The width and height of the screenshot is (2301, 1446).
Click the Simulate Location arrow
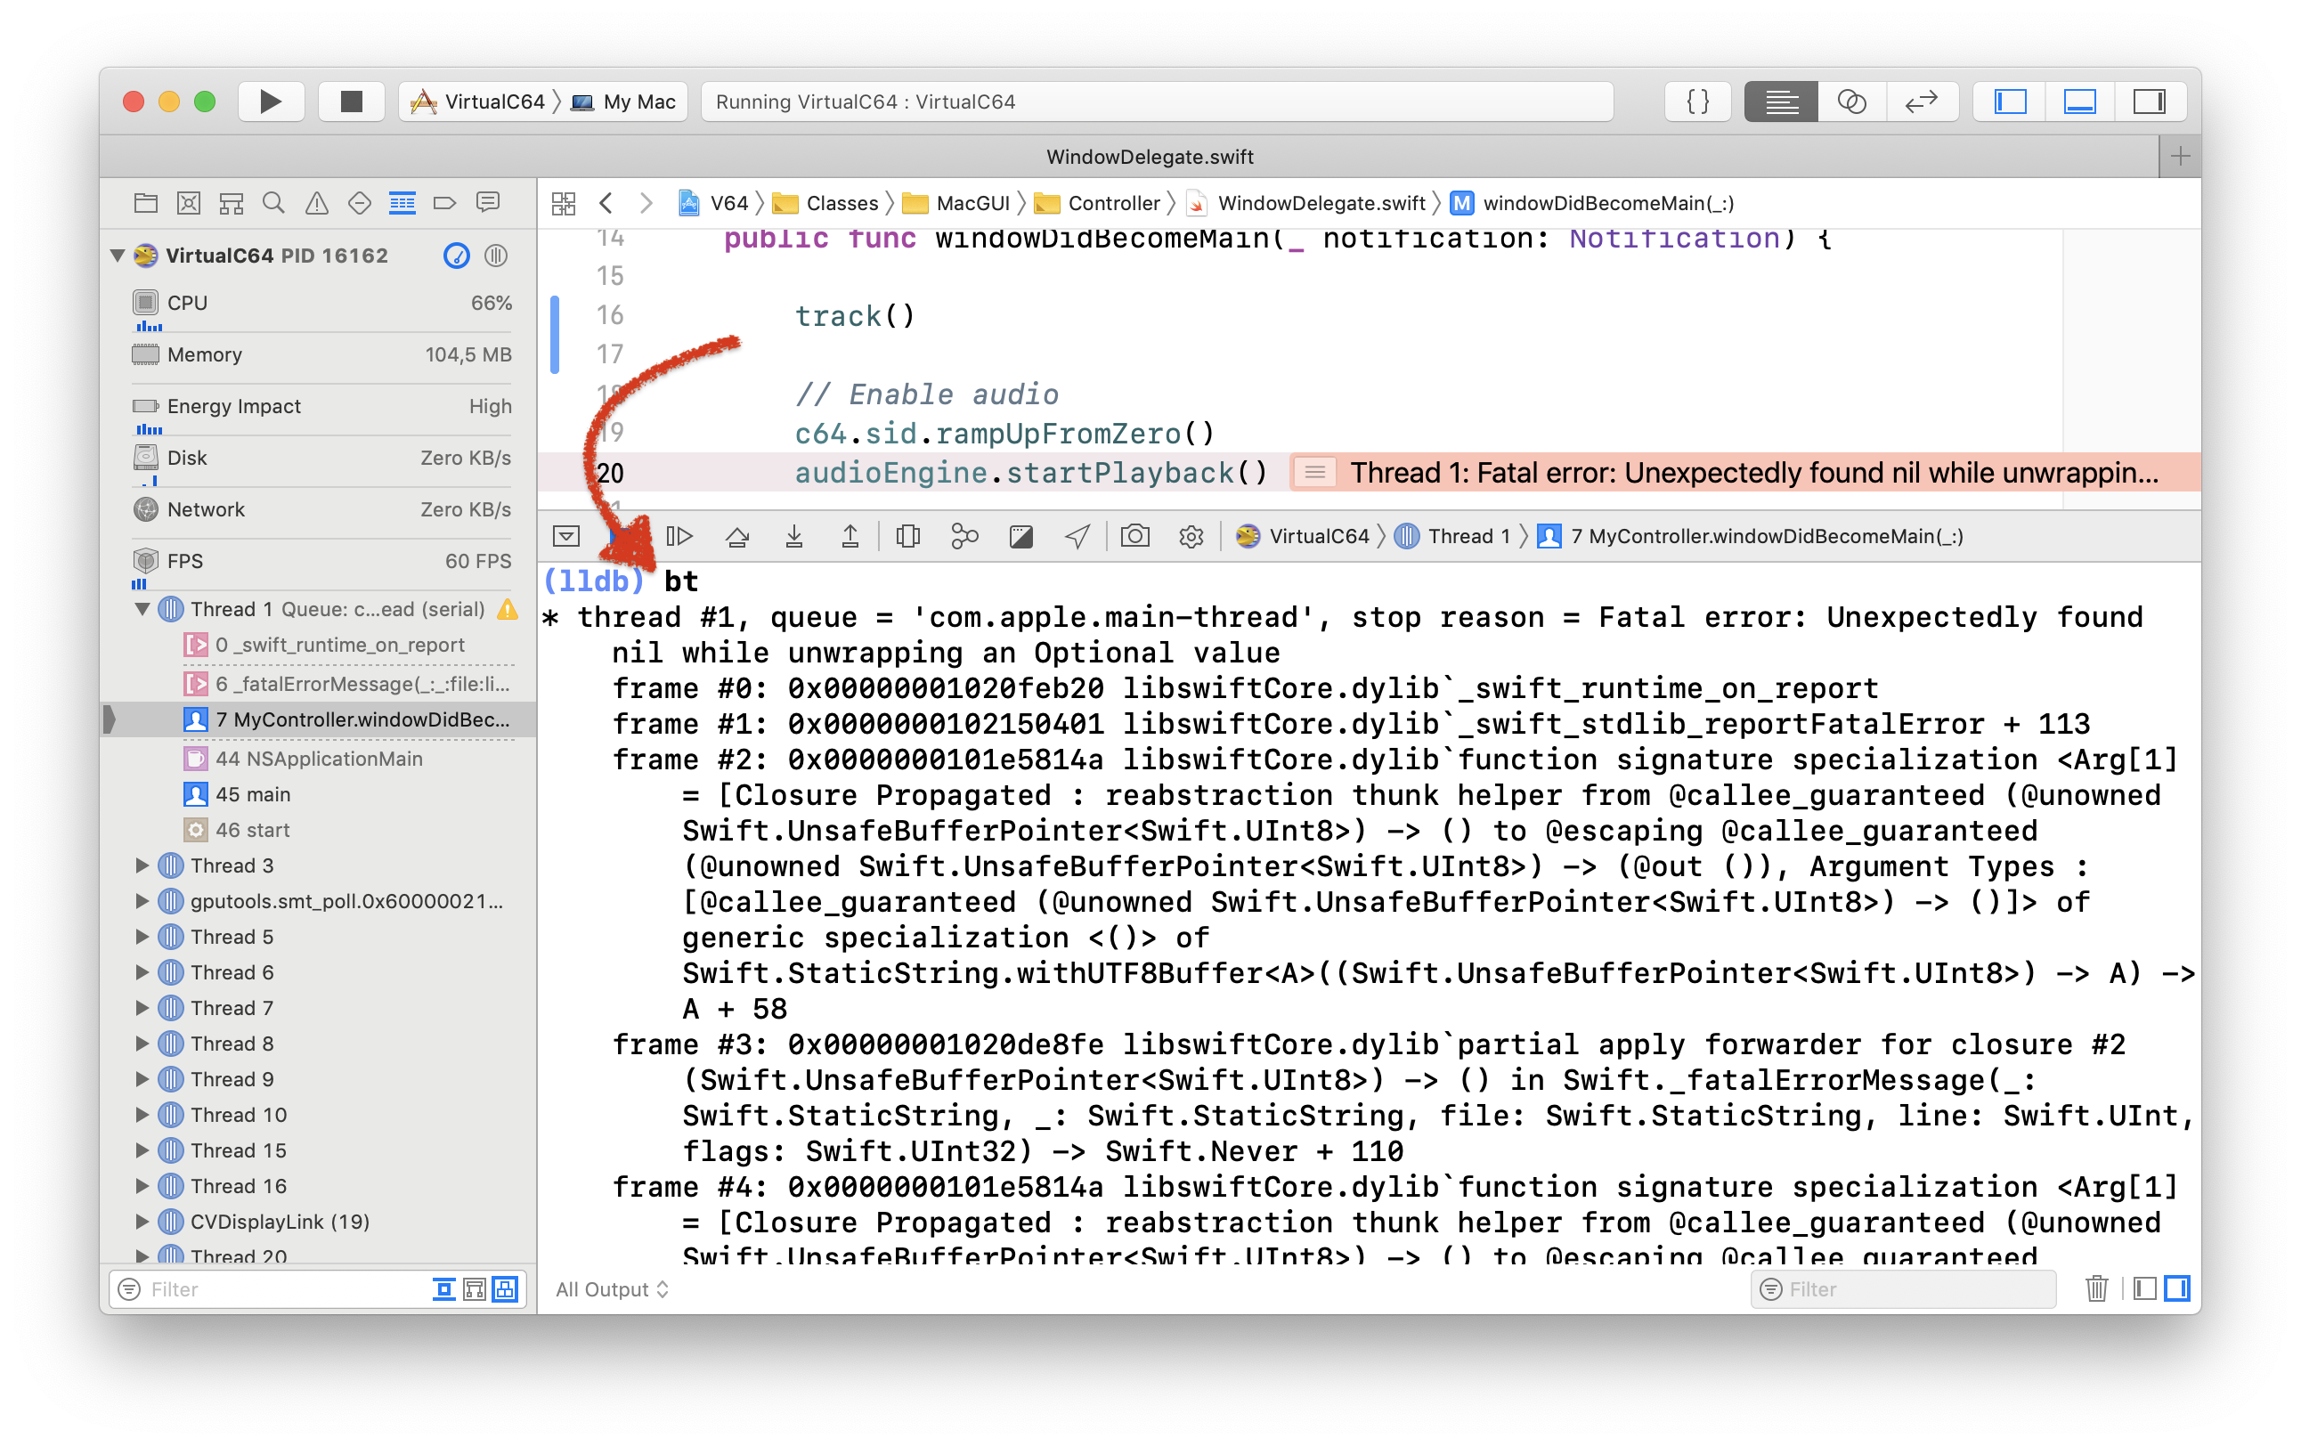click(x=1077, y=536)
